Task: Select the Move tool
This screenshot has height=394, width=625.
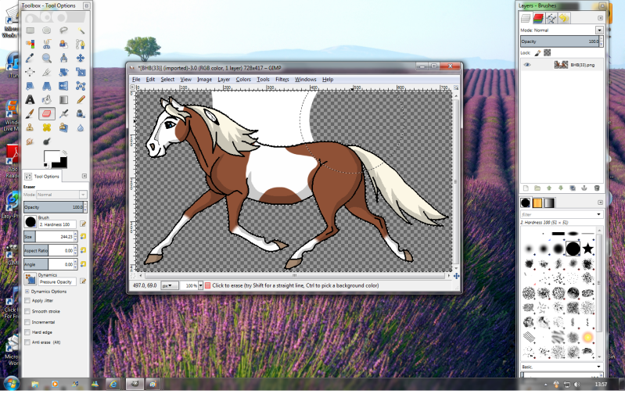Action: coord(81,58)
